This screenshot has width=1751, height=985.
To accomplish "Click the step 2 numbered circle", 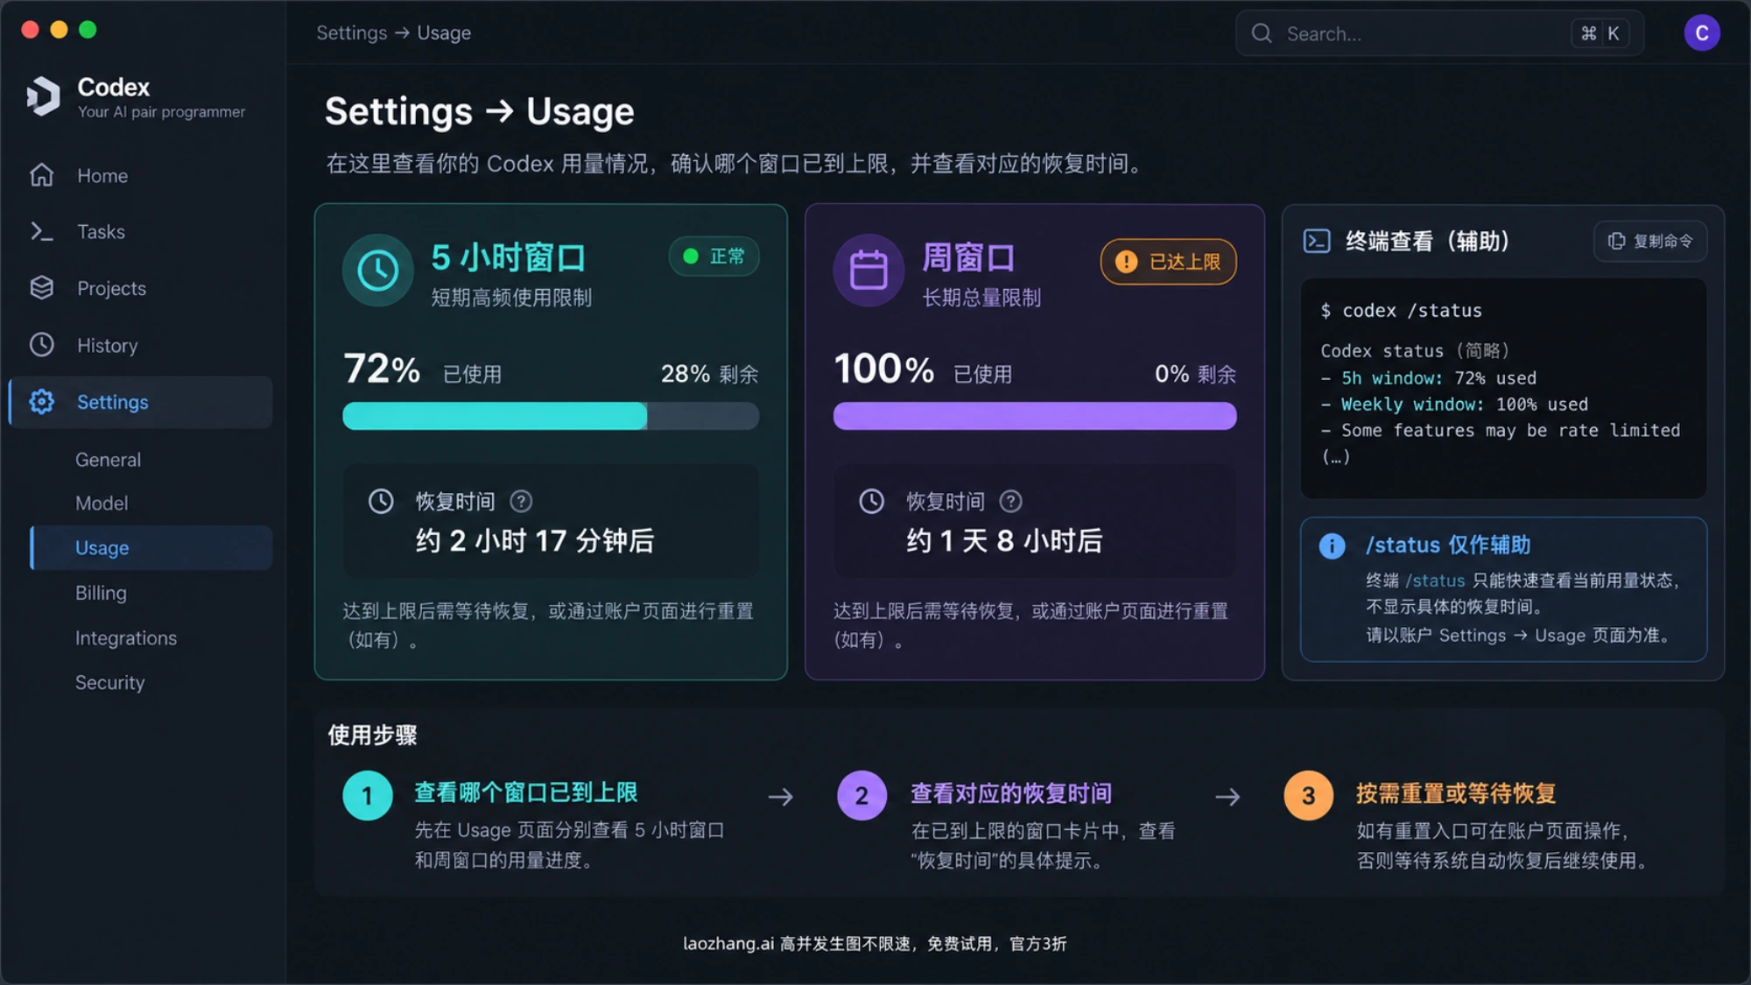I will coord(861,796).
